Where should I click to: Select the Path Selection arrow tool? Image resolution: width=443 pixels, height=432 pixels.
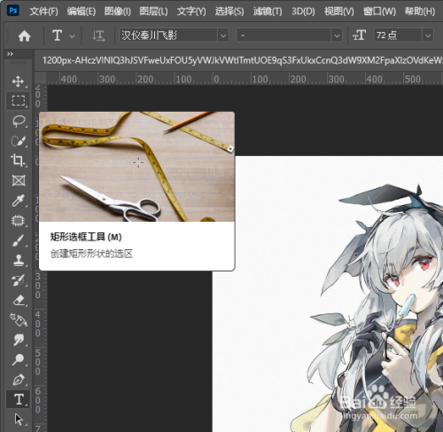click(x=19, y=420)
